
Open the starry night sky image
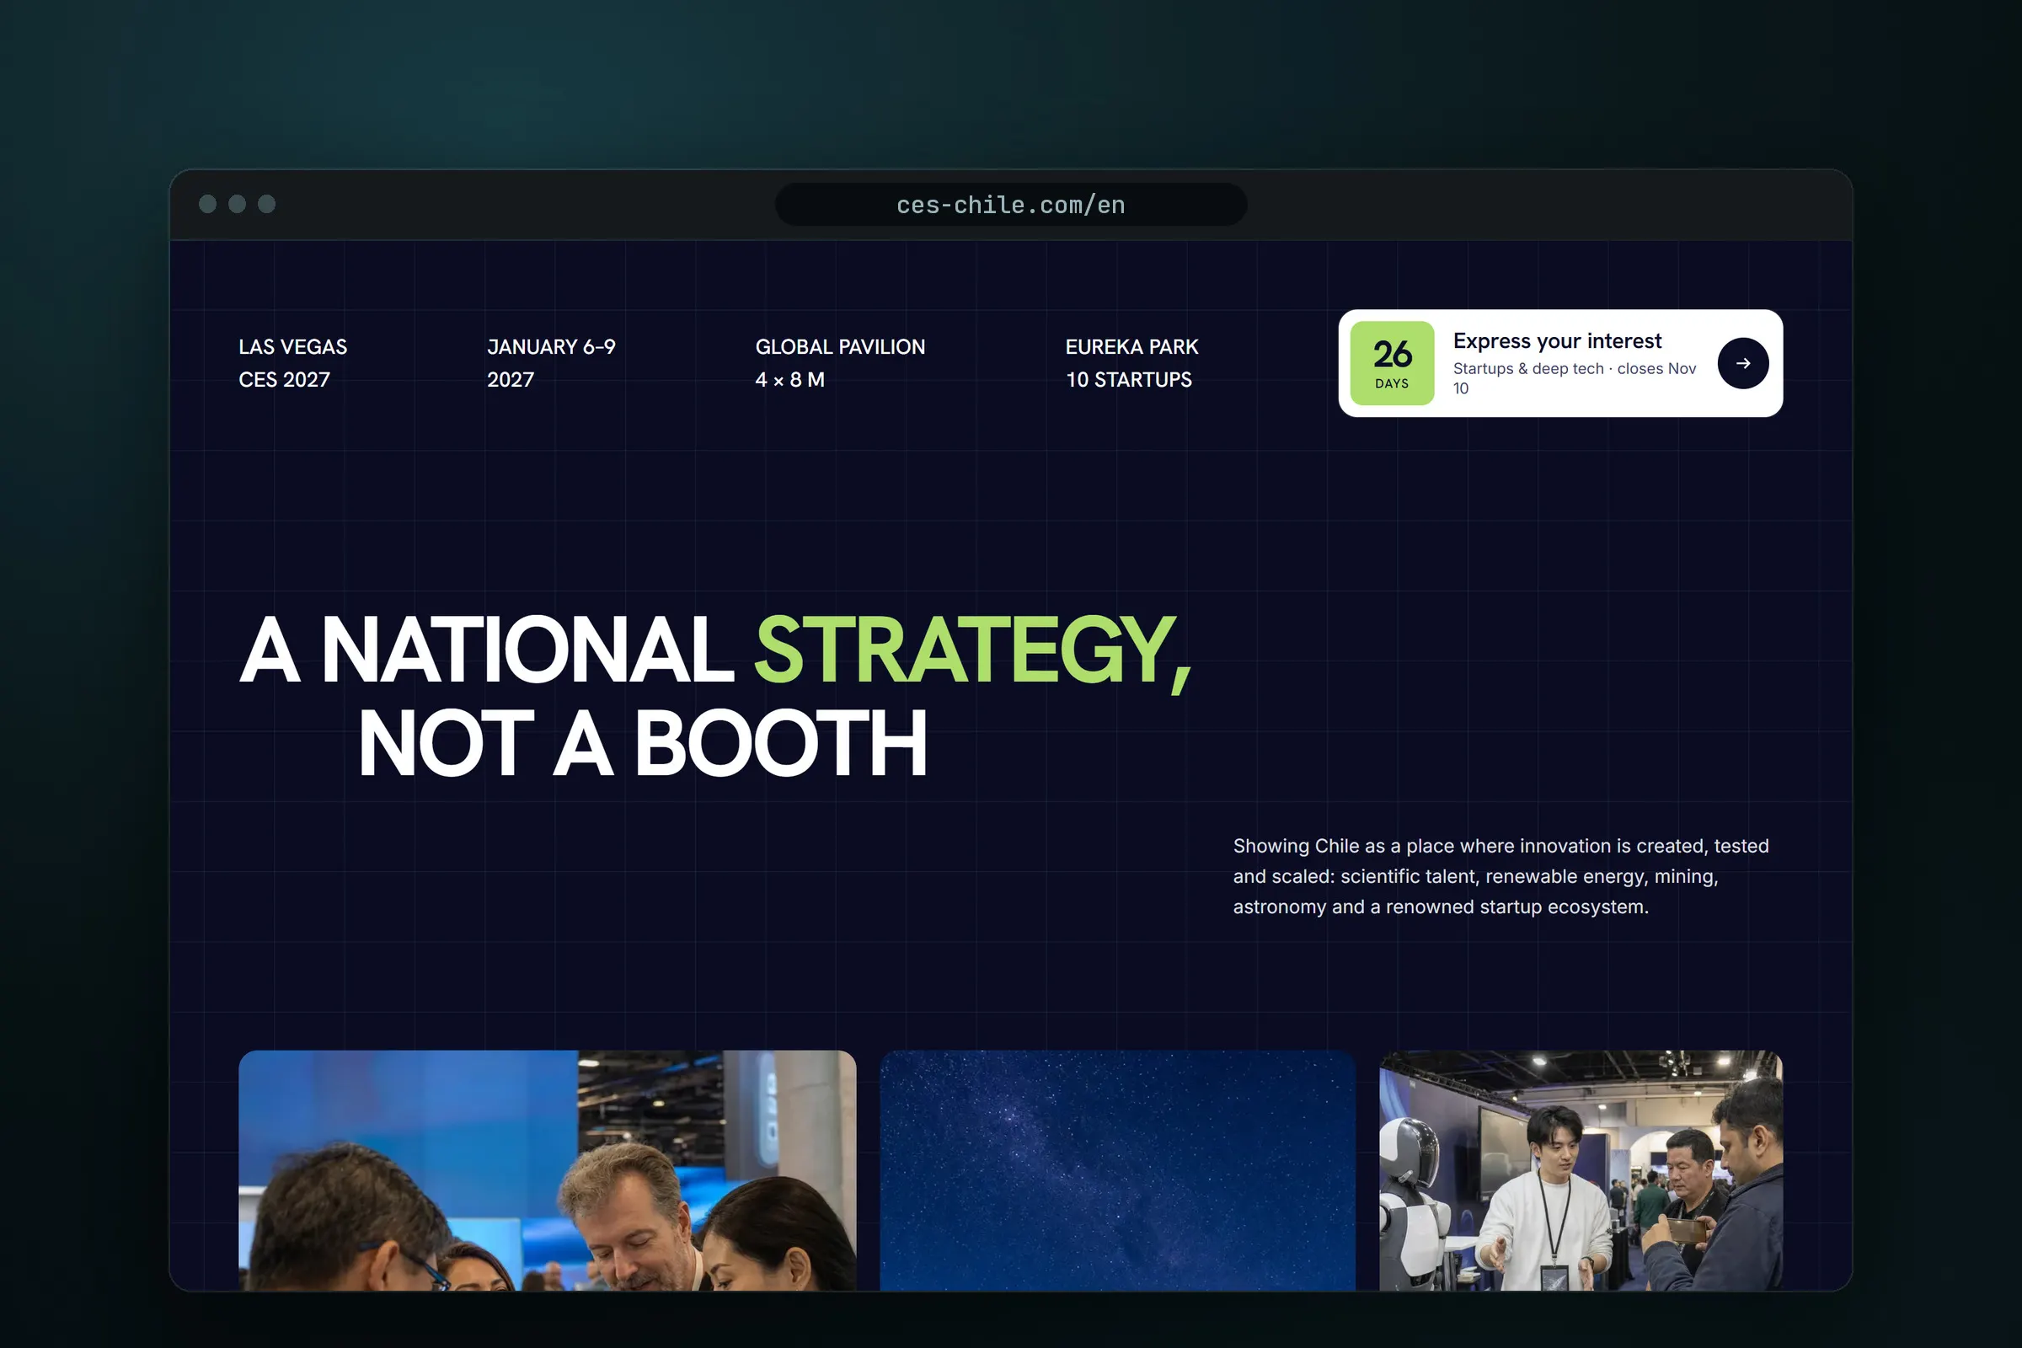click(x=1118, y=1170)
